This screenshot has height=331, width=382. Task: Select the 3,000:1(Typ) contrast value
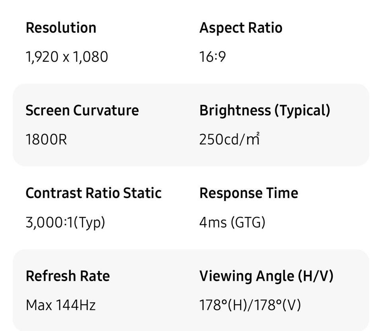pyautogui.click(x=65, y=222)
